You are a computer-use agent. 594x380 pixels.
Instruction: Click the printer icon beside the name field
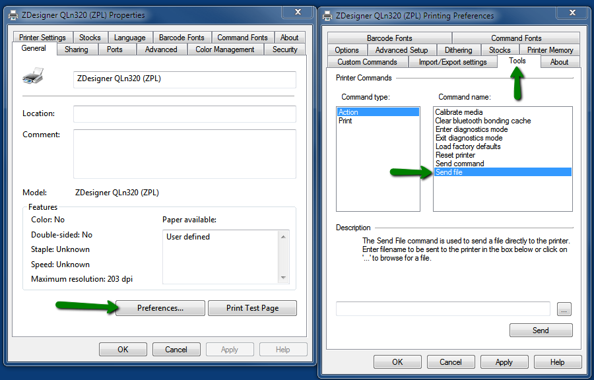(33, 77)
